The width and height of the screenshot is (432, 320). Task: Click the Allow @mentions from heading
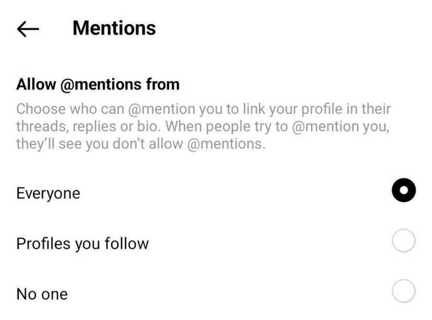tap(98, 85)
